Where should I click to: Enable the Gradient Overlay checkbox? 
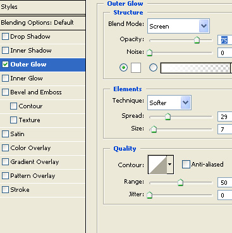click(x=5, y=162)
